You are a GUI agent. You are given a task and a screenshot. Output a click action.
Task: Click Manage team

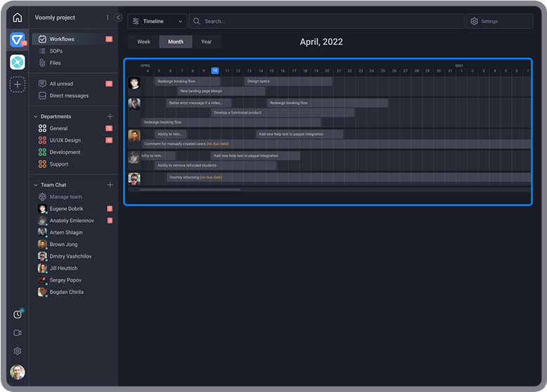[x=65, y=197]
